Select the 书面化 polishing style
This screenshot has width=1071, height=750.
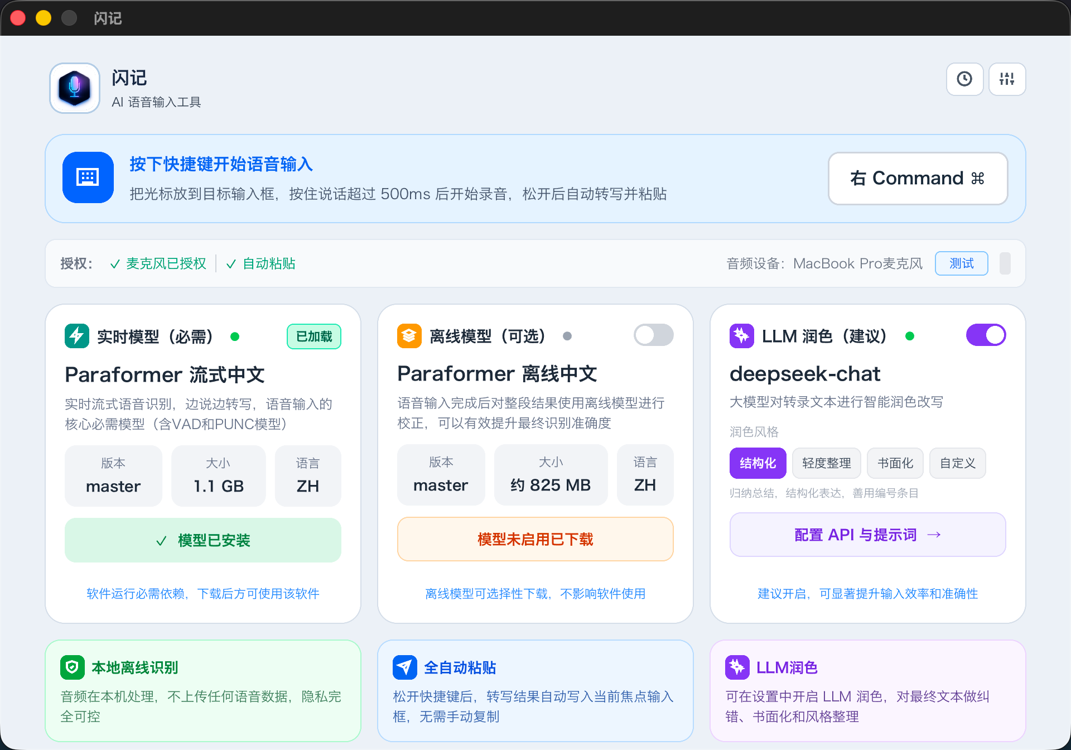(x=895, y=463)
